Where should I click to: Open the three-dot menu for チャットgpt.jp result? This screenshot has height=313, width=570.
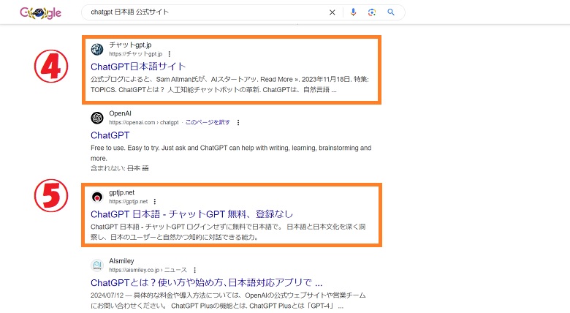pyautogui.click(x=170, y=54)
